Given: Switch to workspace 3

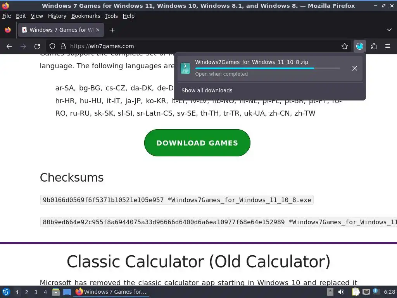Looking at the screenshot, I should pos(36,292).
